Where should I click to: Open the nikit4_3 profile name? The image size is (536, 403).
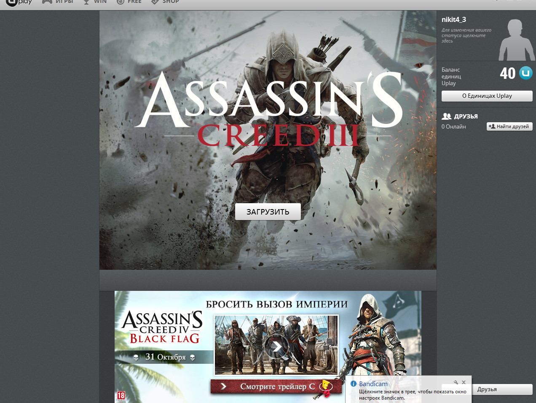(454, 19)
